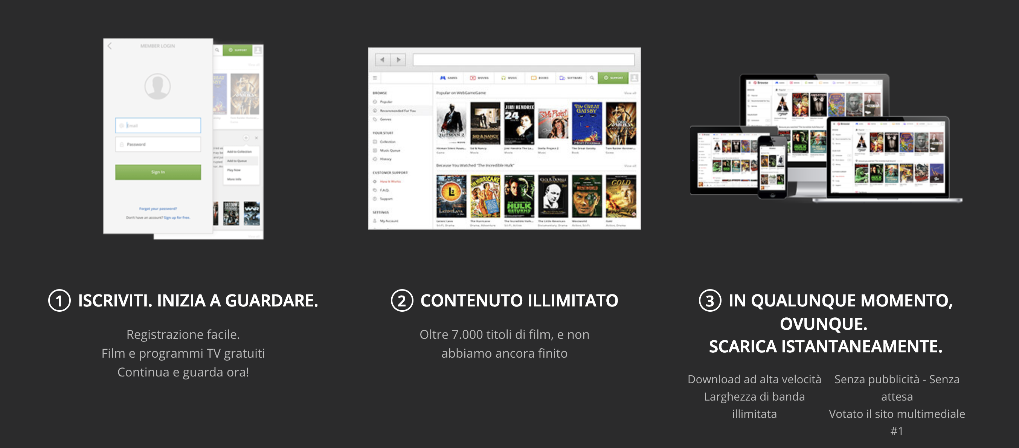This screenshot has width=1019, height=448.
Task: Open The Great Gatsby cover thumbnail
Action: pyautogui.click(x=587, y=123)
